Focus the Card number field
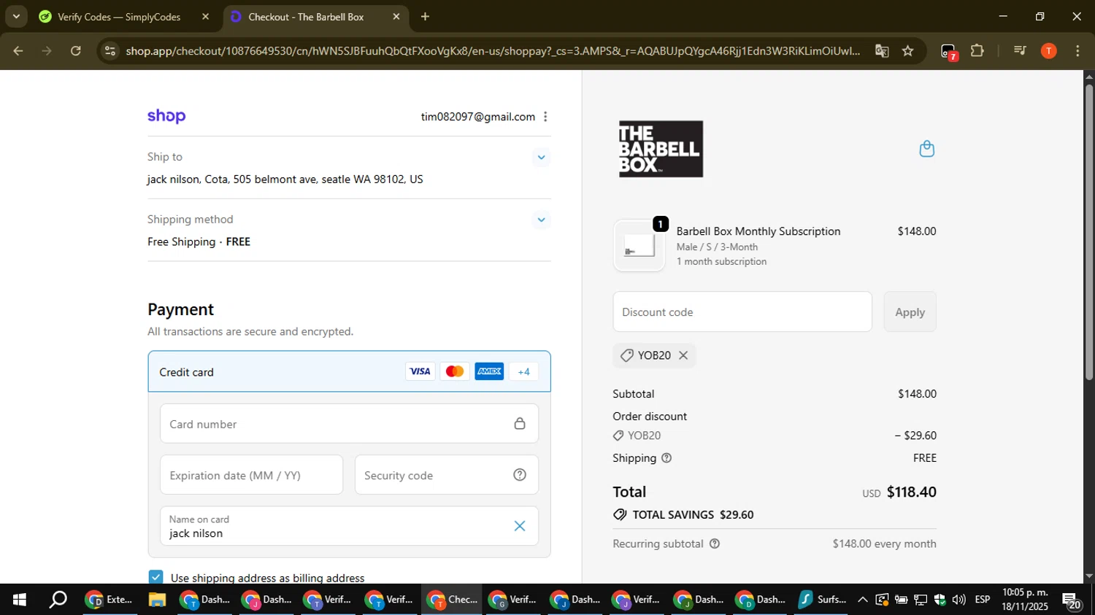1095x615 pixels. click(x=349, y=424)
